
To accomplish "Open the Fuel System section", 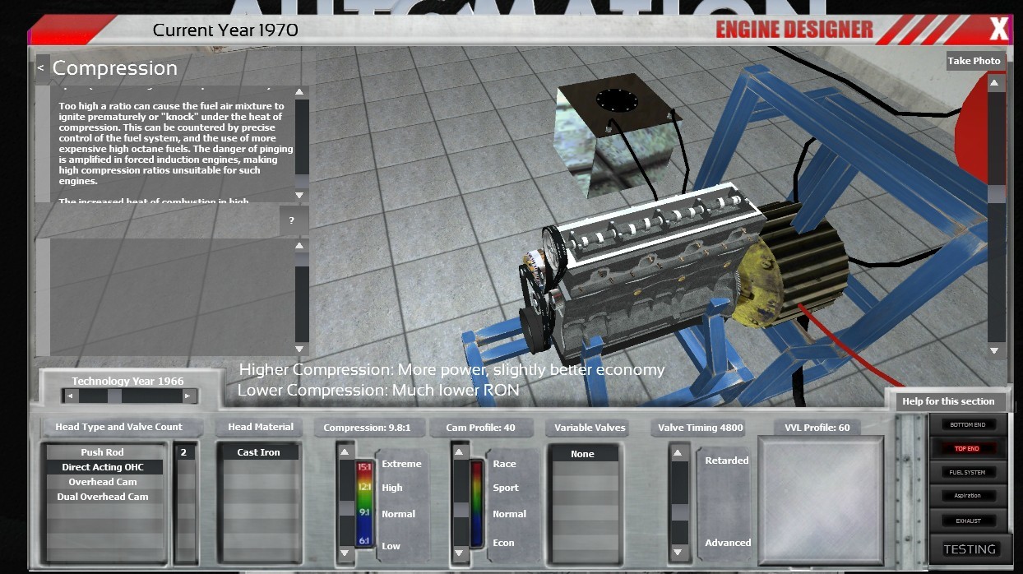I will (967, 473).
